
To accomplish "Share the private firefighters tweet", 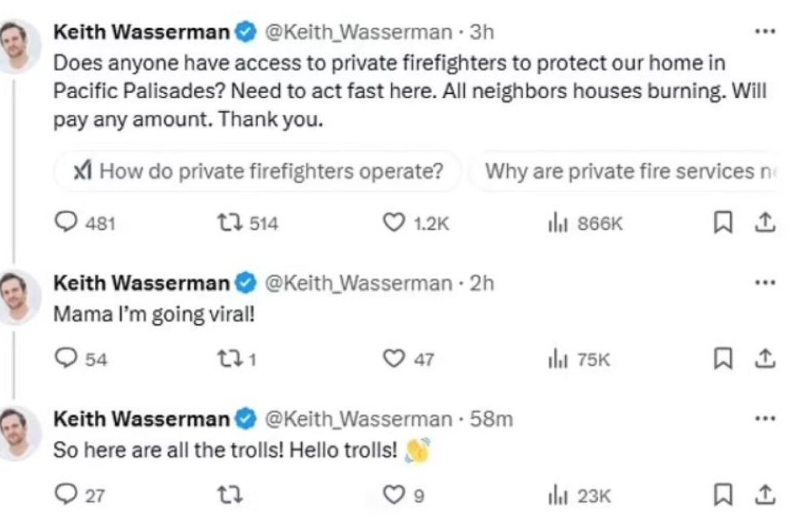I will coord(765,223).
